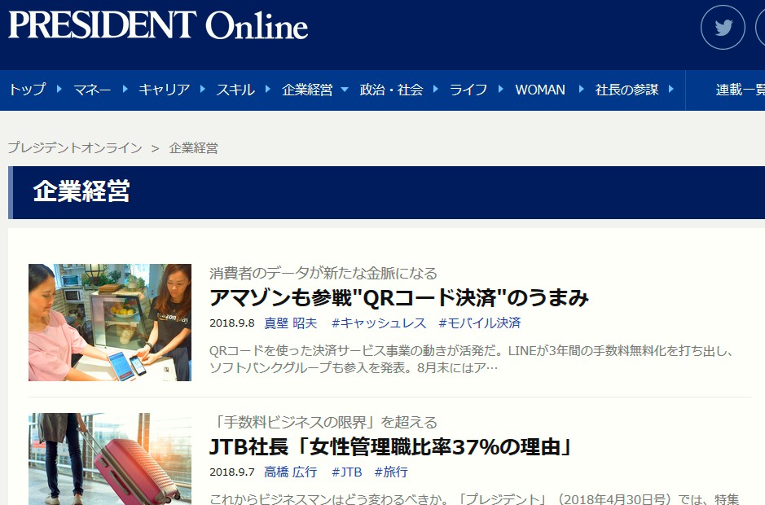Image resolution: width=765 pixels, height=505 pixels.
Task: Open the トップ navigation item
Action: [27, 90]
